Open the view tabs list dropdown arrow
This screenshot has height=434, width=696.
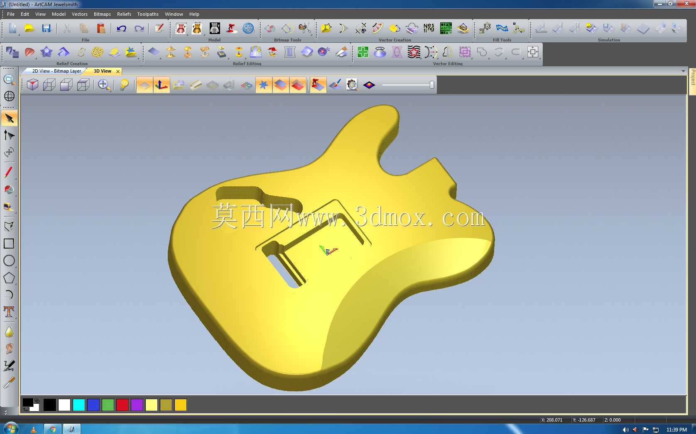(683, 71)
